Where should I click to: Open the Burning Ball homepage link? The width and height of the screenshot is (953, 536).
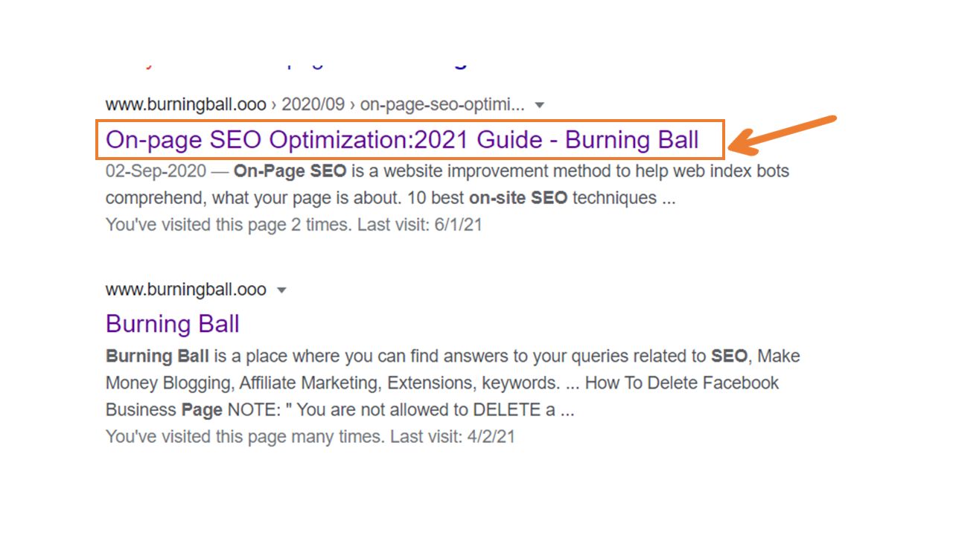(172, 324)
